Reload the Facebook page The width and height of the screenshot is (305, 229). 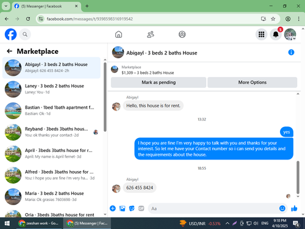pos(28,19)
